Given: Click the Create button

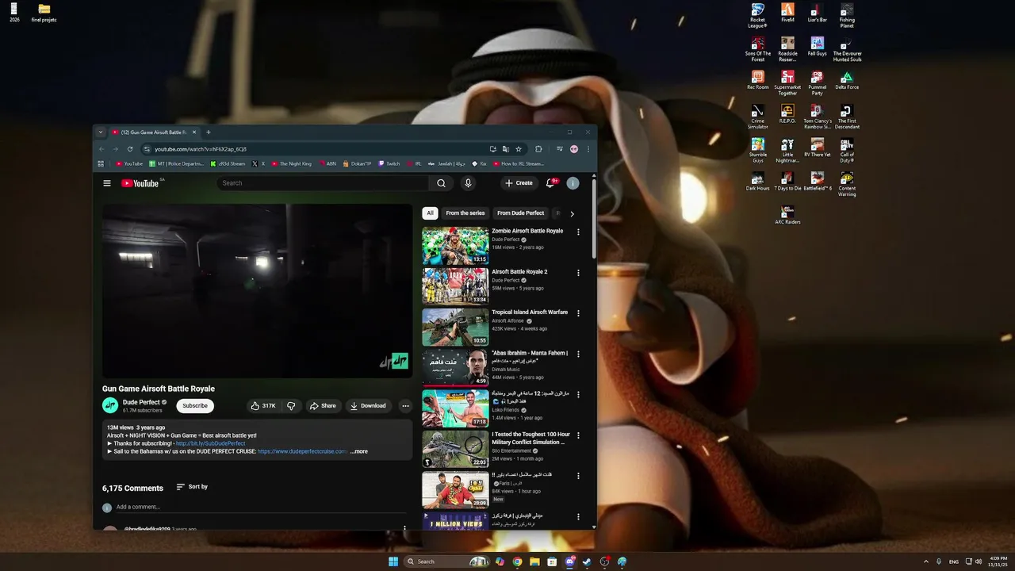Looking at the screenshot, I should pos(519,183).
